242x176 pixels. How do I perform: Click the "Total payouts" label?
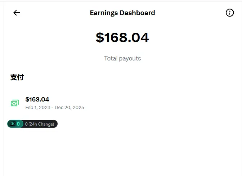pos(122,58)
